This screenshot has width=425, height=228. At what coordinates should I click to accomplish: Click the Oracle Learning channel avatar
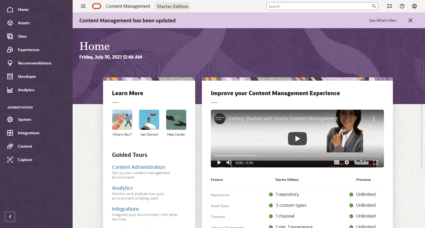(220, 119)
